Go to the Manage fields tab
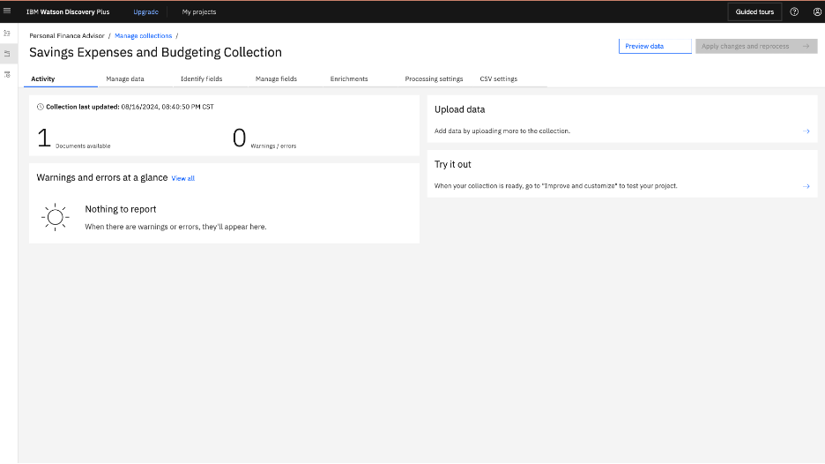Viewport: 825px width, 464px height. click(x=276, y=79)
